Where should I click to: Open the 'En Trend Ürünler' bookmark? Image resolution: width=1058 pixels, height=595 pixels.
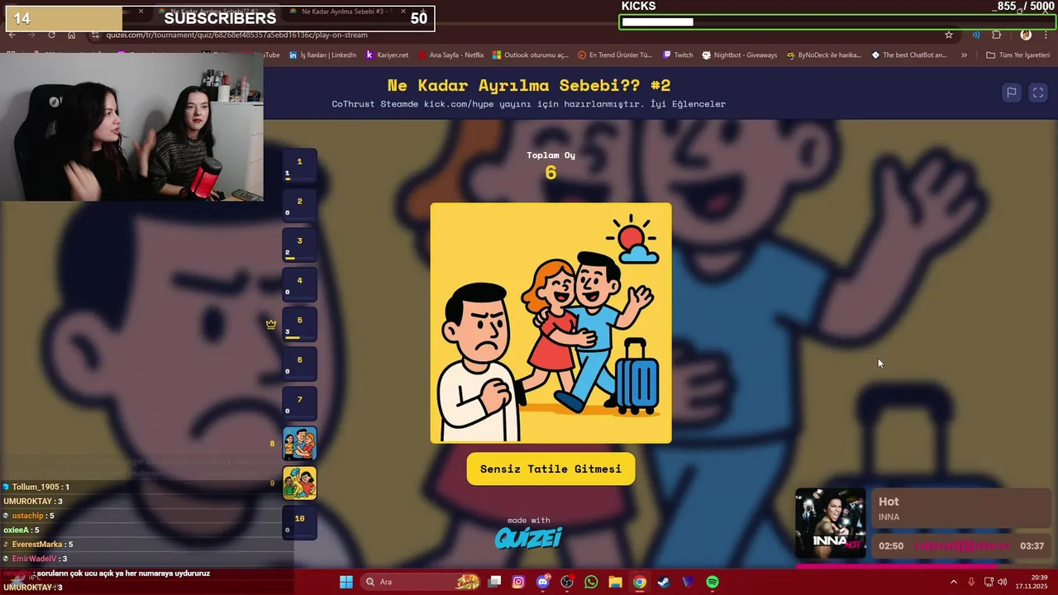pyautogui.click(x=616, y=55)
